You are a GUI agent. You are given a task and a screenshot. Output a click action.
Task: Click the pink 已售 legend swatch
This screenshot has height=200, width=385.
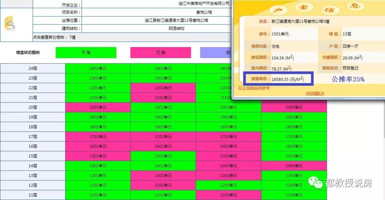click(160, 53)
